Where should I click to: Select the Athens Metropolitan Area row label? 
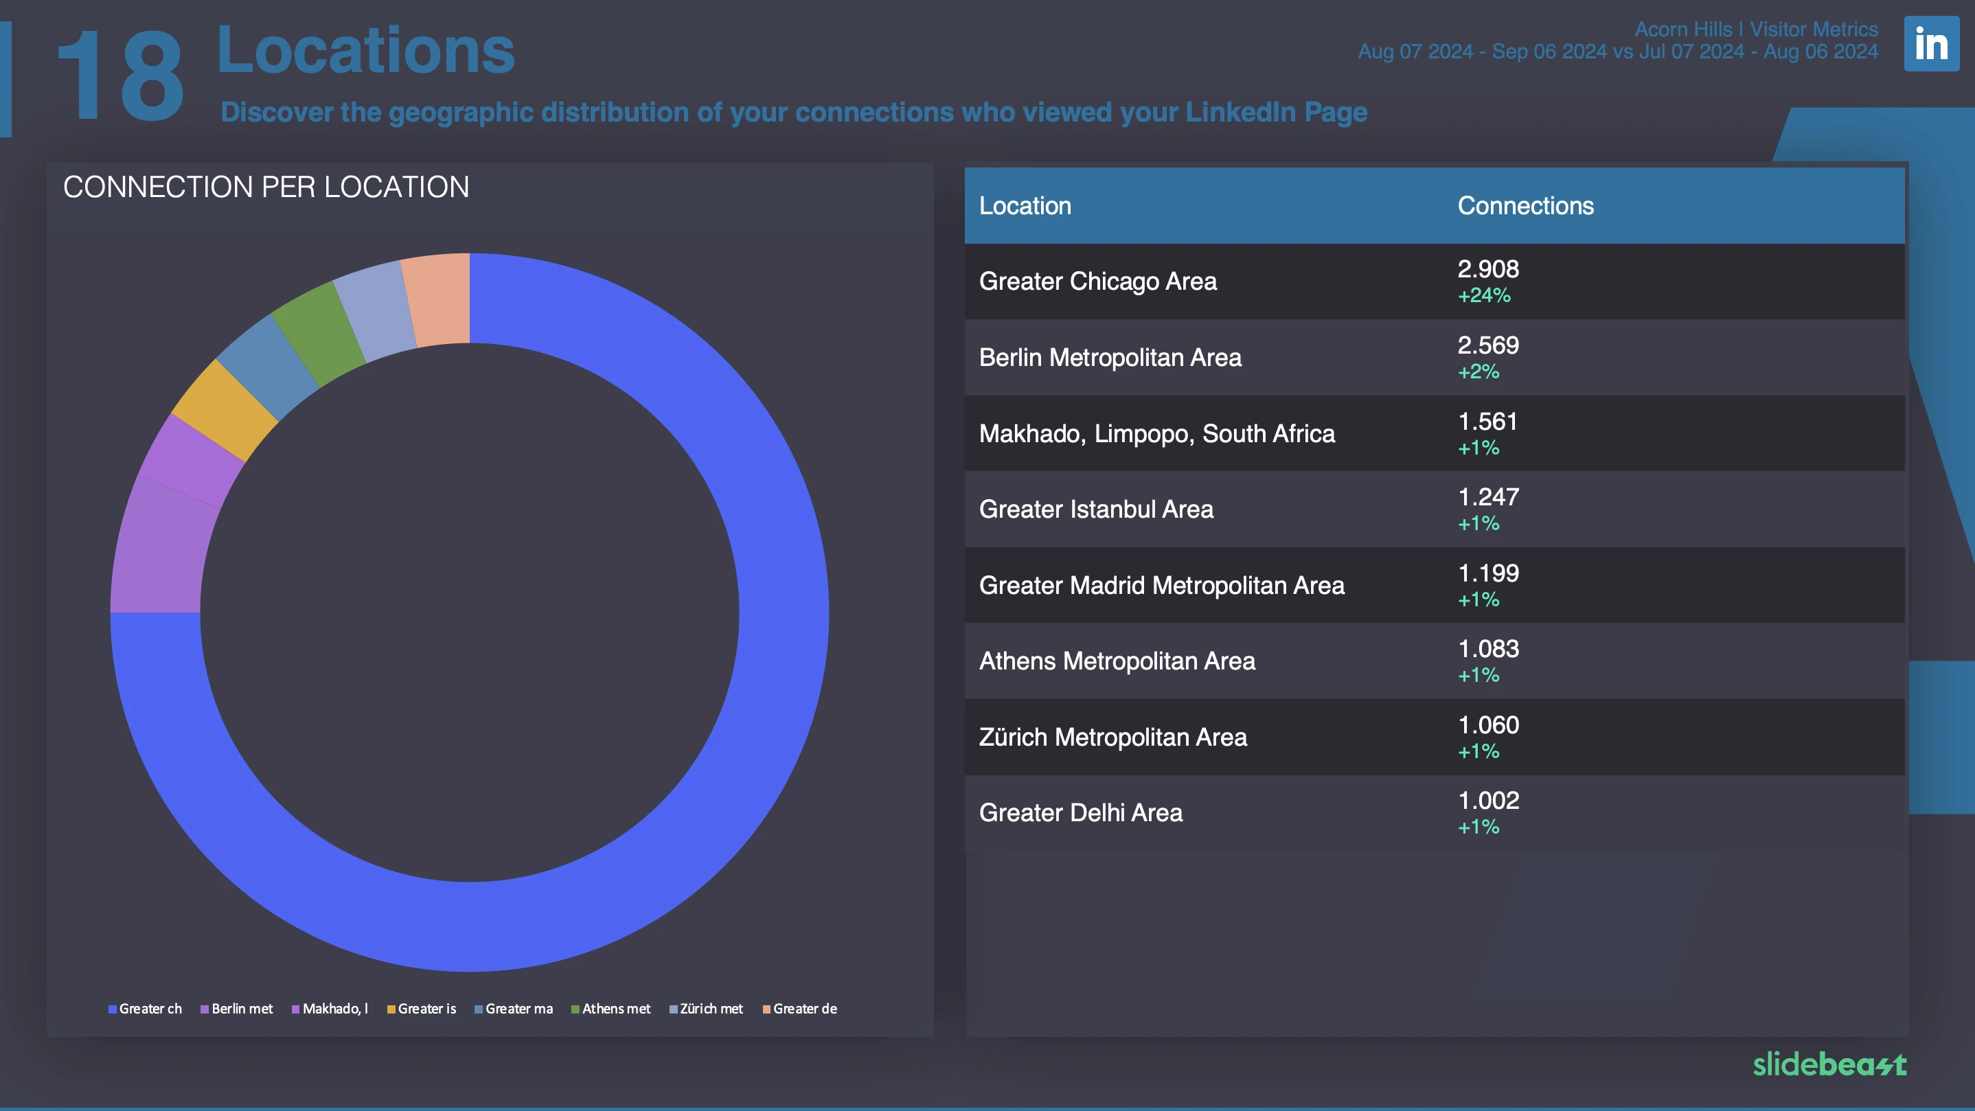click(1117, 661)
